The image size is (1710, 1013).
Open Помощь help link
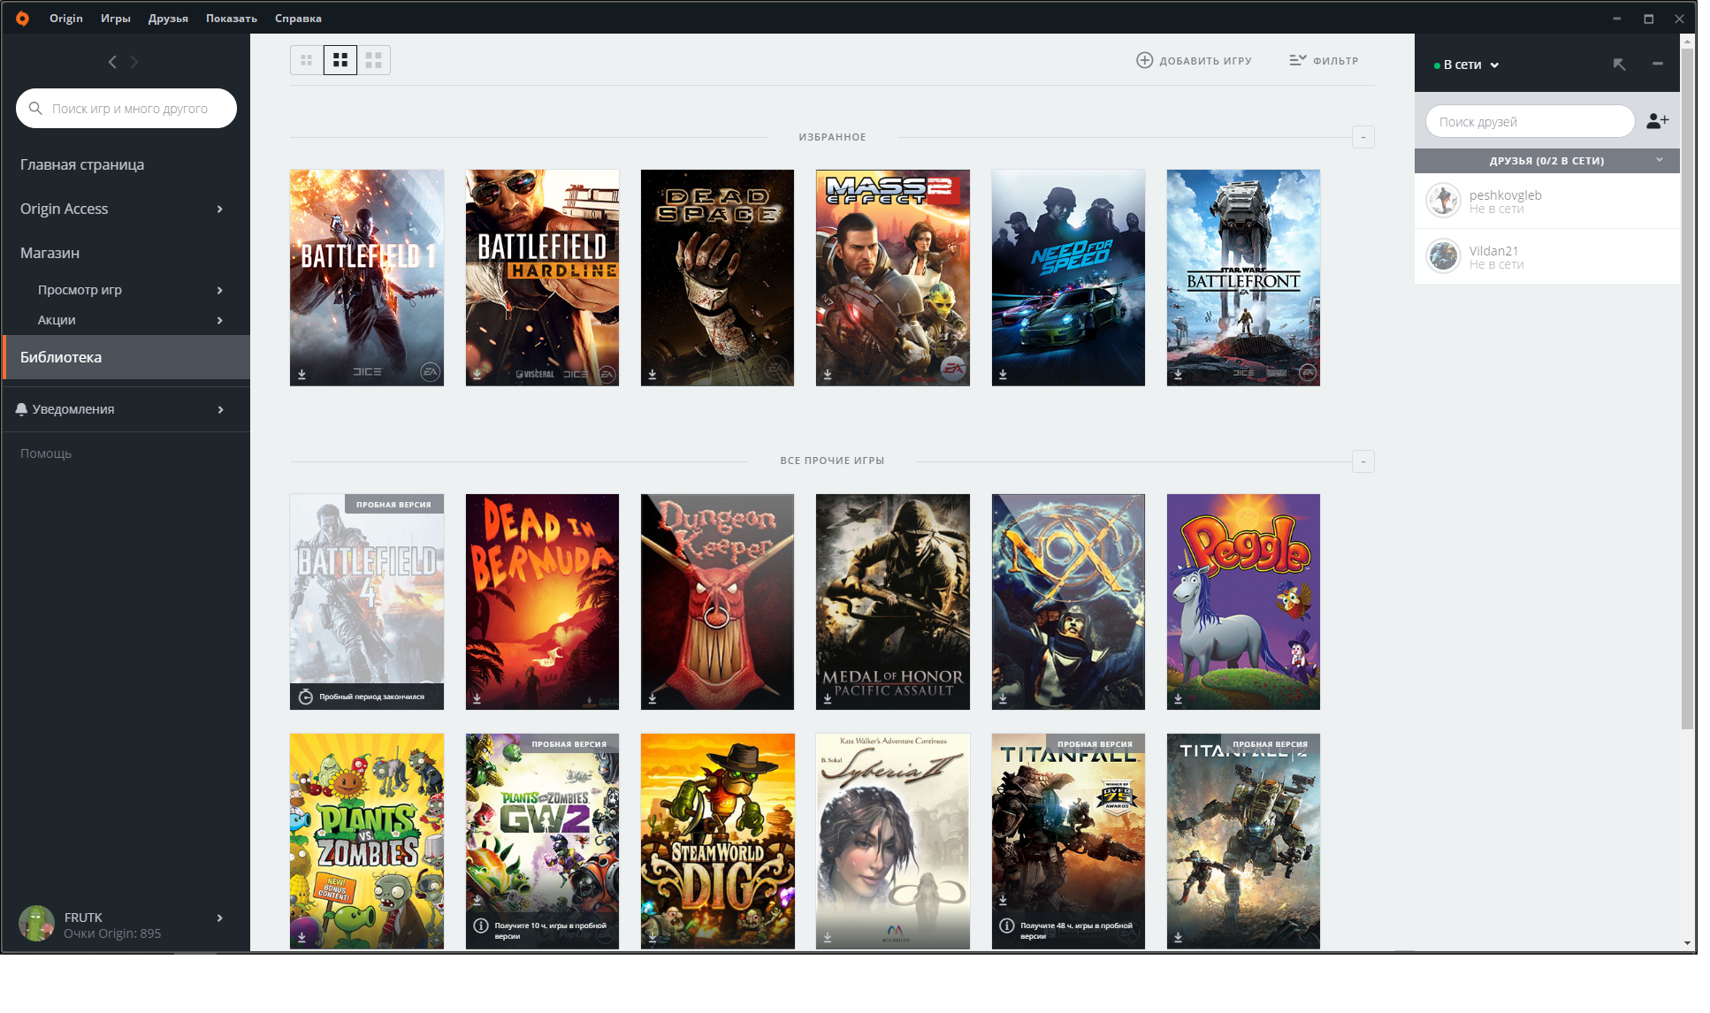point(46,453)
